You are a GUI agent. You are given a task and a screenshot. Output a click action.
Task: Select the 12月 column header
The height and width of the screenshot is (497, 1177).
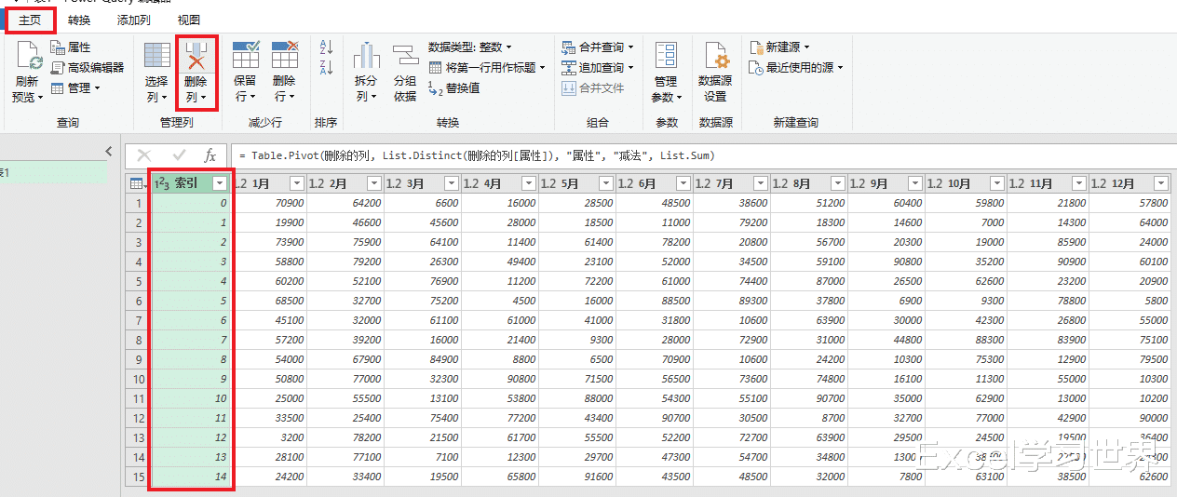(x=1129, y=183)
